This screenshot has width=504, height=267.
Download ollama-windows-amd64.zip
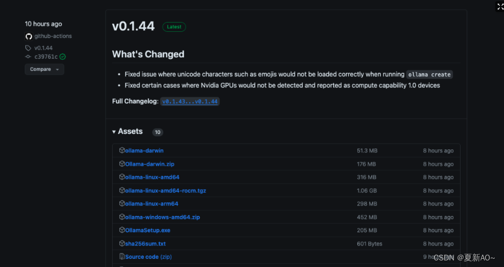163,217
